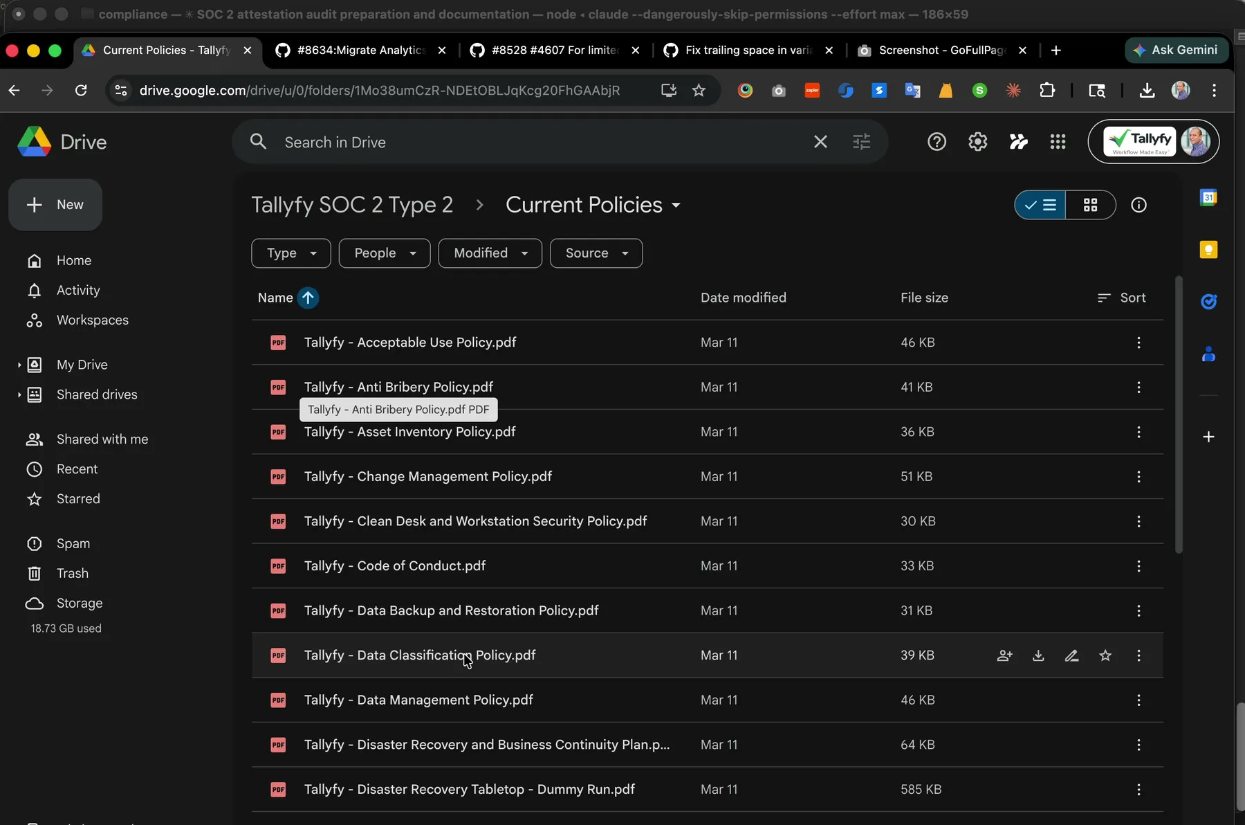Viewport: 1245px width, 825px height.
Task: Expand Shared drives tree arrow
Action: coord(19,395)
